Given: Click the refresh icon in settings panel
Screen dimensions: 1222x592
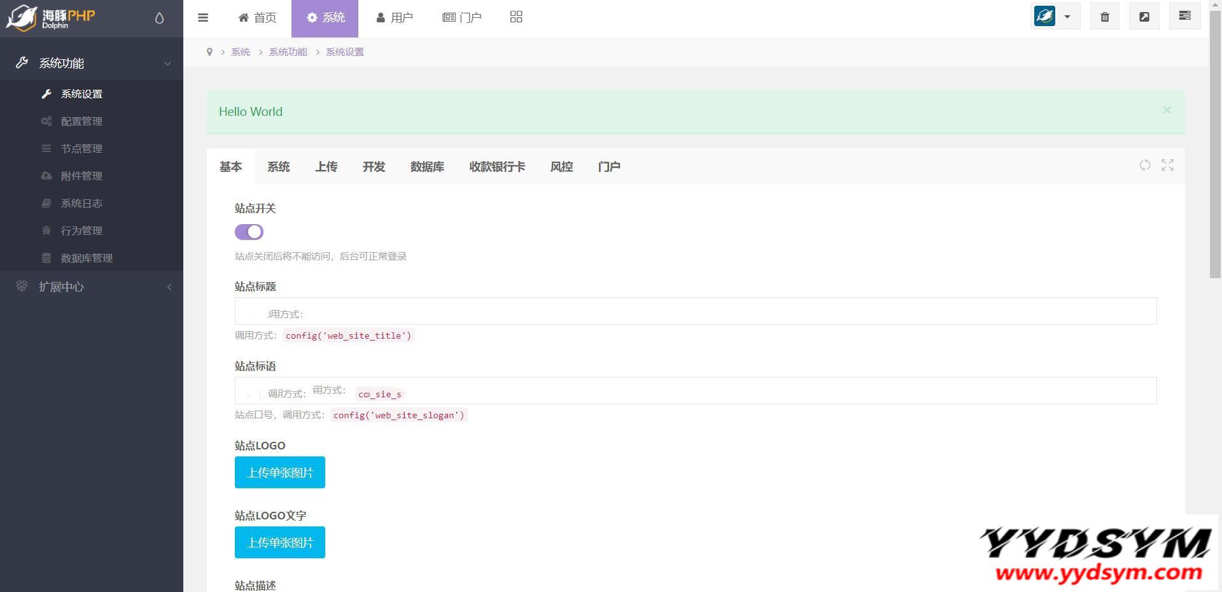Looking at the screenshot, I should pyautogui.click(x=1145, y=166).
